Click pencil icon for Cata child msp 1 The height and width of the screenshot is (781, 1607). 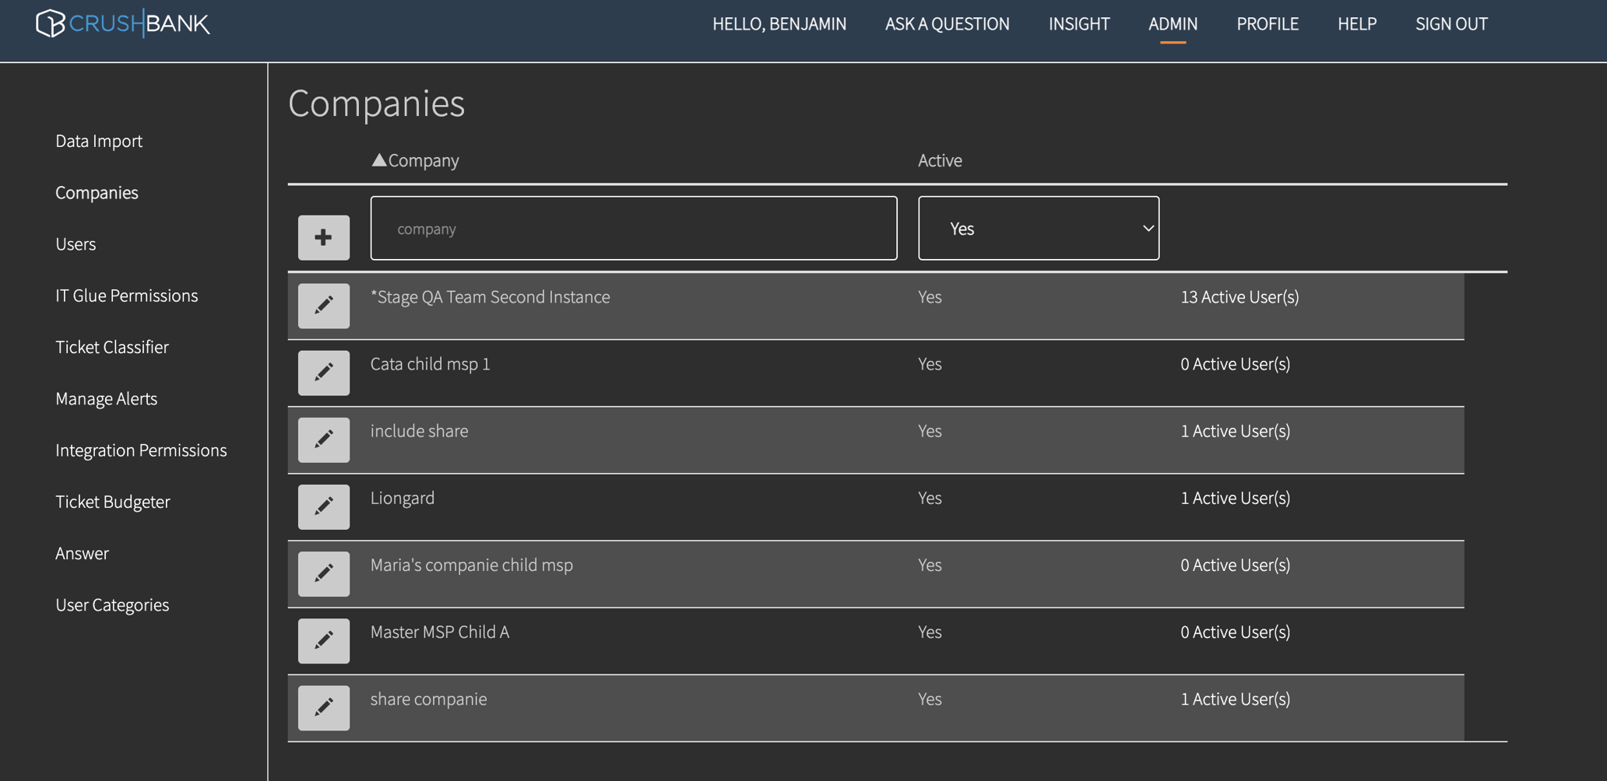(323, 373)
